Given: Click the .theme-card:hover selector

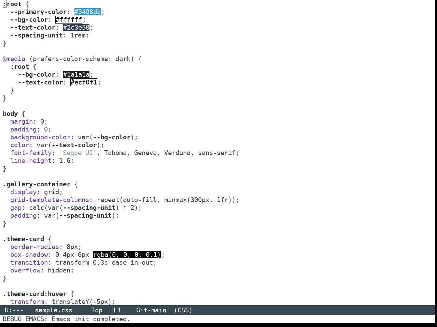Looking at the screenshot, I should [34, 294].
